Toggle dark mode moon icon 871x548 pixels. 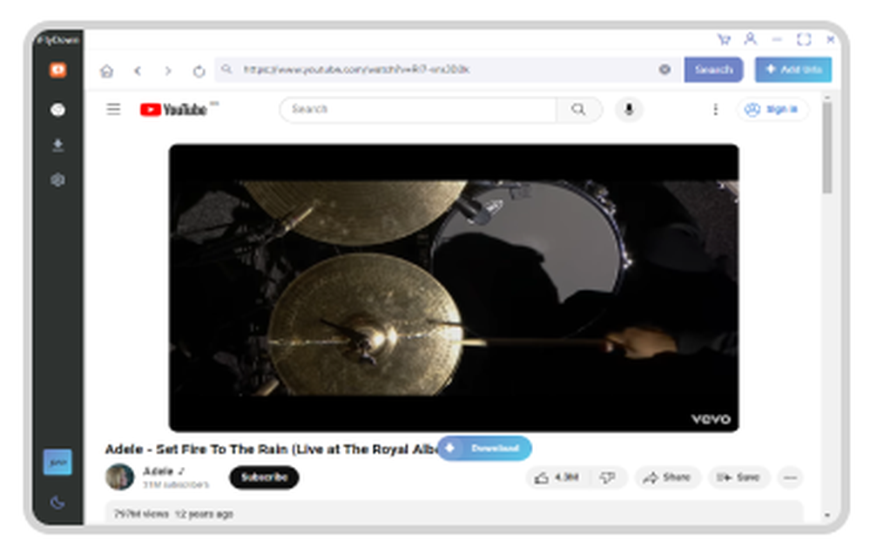[57, 503]
